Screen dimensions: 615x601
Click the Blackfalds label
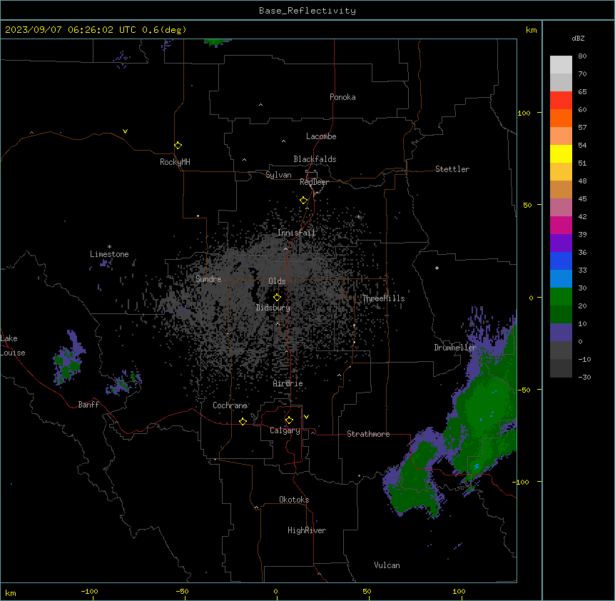315,159
